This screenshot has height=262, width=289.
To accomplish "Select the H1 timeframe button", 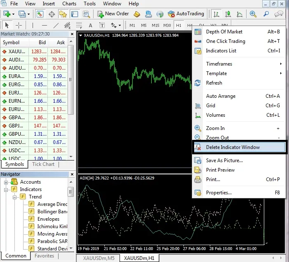I will click(179, 26).
